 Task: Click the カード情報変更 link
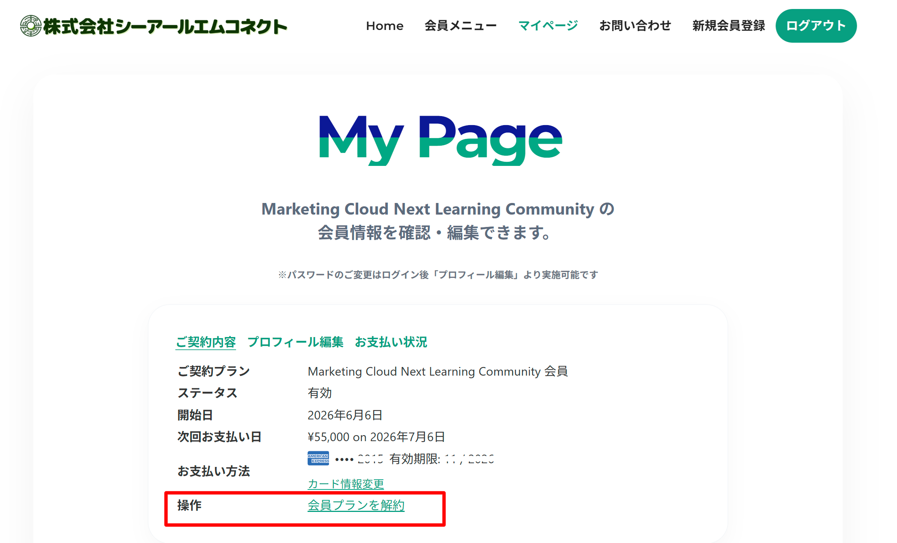[x=345, y=484]
